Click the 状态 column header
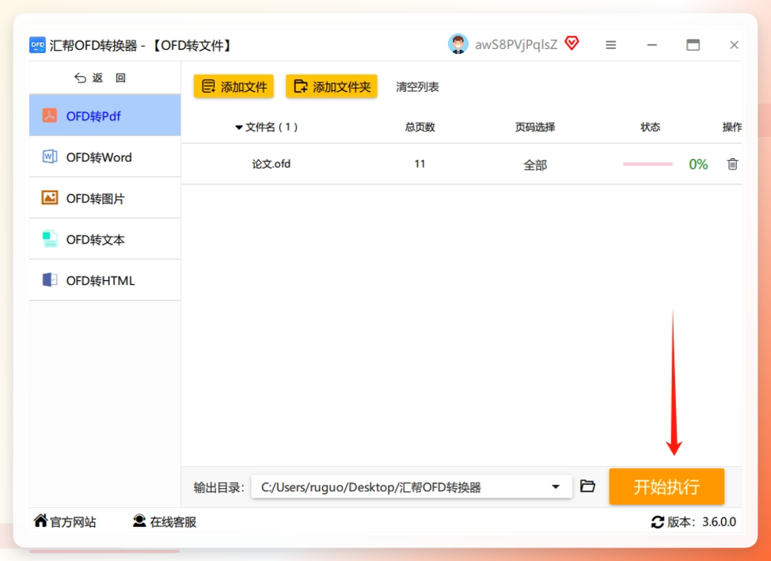This screenshot has width=771, height=561. pyautogui.click(x=650, y=127)
